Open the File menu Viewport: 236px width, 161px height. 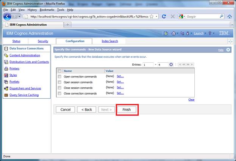[x=6, y=10]
